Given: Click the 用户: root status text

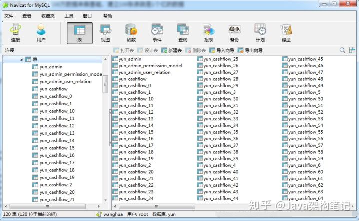Looking at the screenshot, I should (138, 214).
